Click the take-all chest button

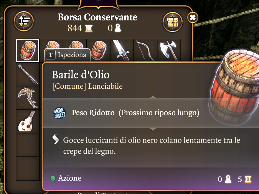click(172, 22)
